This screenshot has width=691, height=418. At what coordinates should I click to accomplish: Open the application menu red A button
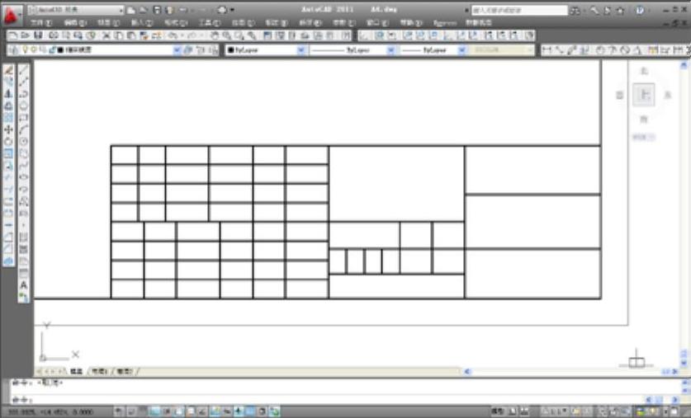coord(11,15)
